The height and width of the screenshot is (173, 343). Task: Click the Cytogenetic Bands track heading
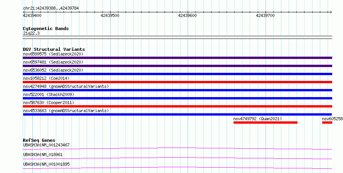coord(46,29)
